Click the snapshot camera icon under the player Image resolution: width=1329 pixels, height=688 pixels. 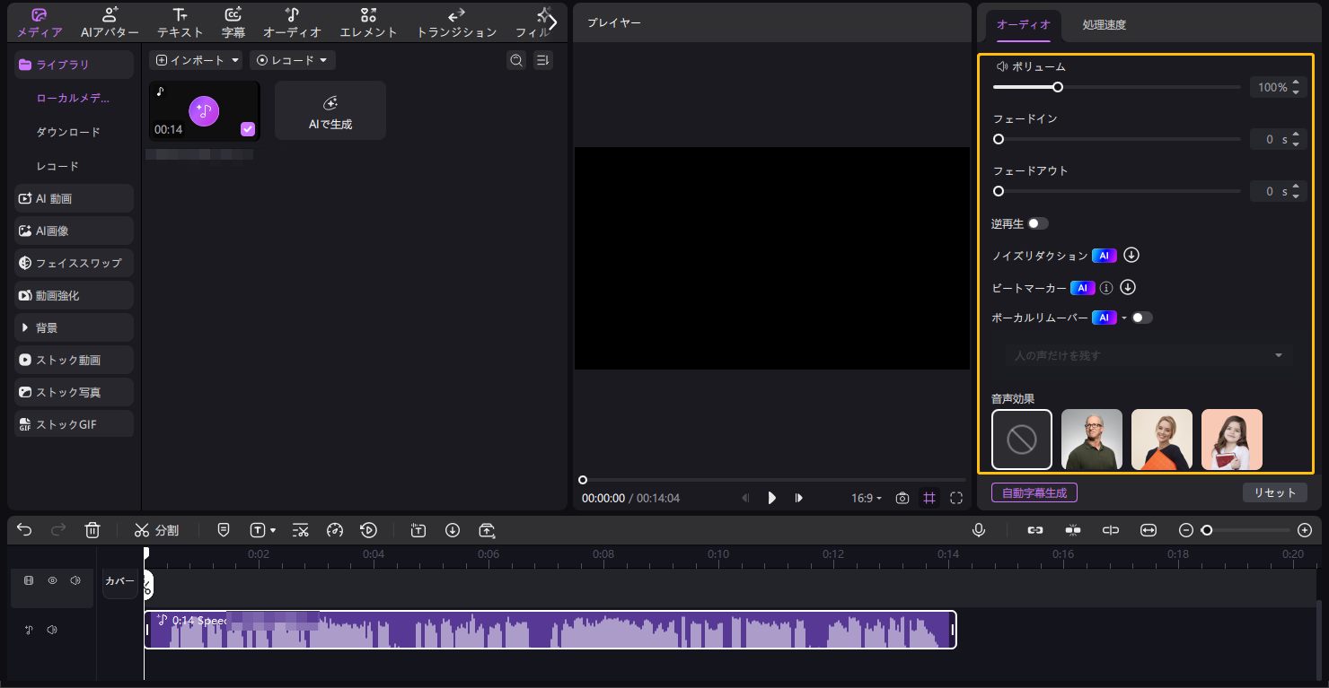coord(902,498)
